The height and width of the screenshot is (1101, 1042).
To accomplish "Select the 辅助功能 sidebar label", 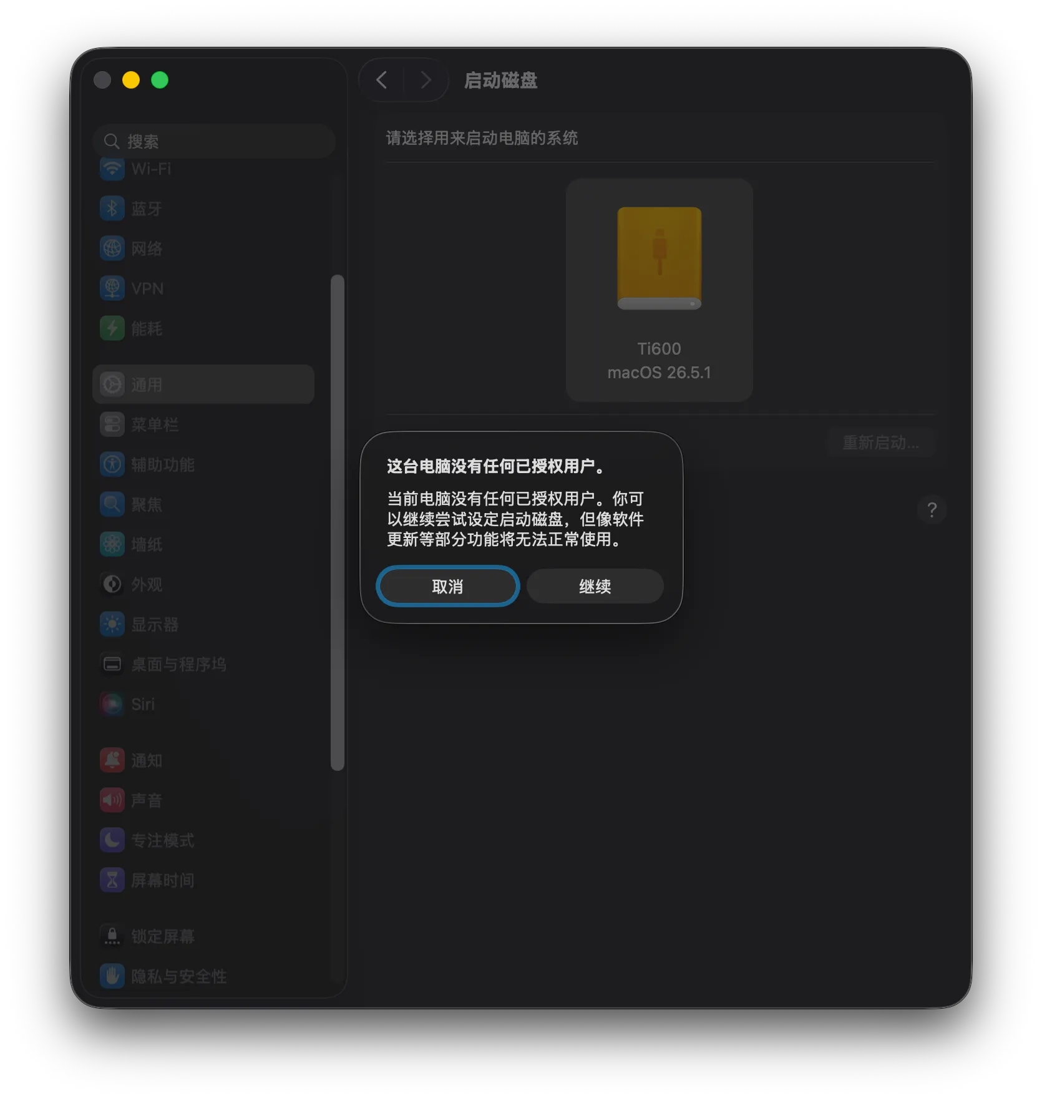I will tap(163, 465).
